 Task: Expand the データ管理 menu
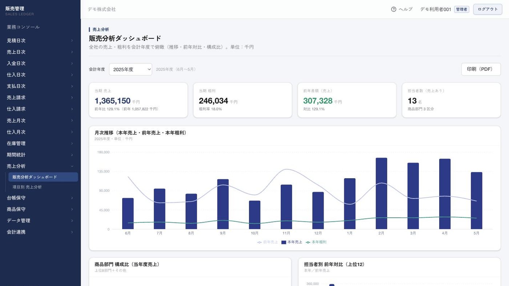pyautogui.click(x=40, y=221)
